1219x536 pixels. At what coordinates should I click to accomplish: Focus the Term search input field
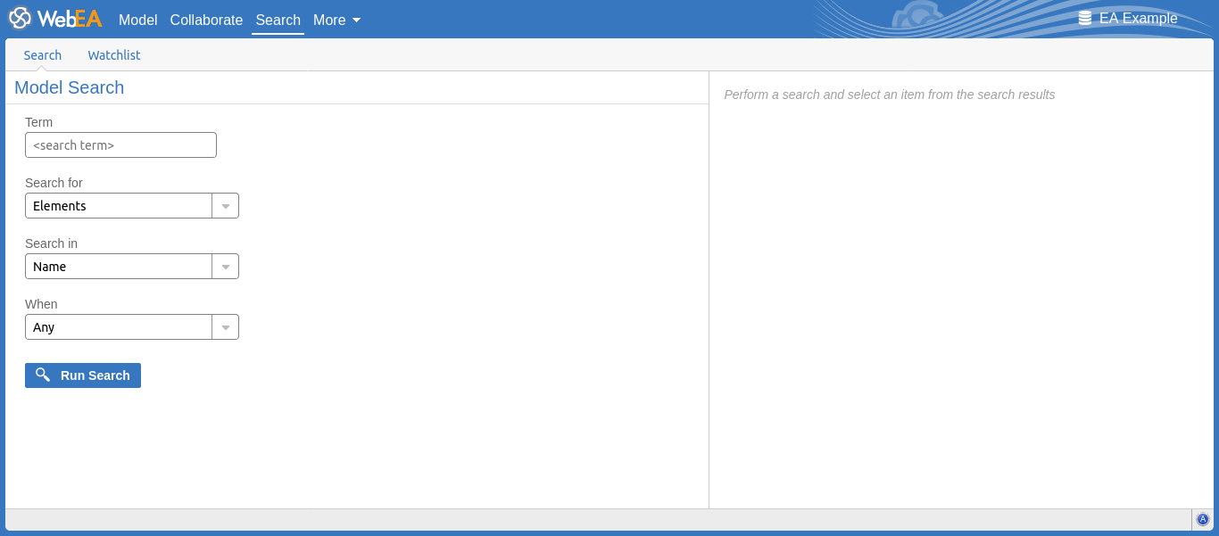pos(120,145)
